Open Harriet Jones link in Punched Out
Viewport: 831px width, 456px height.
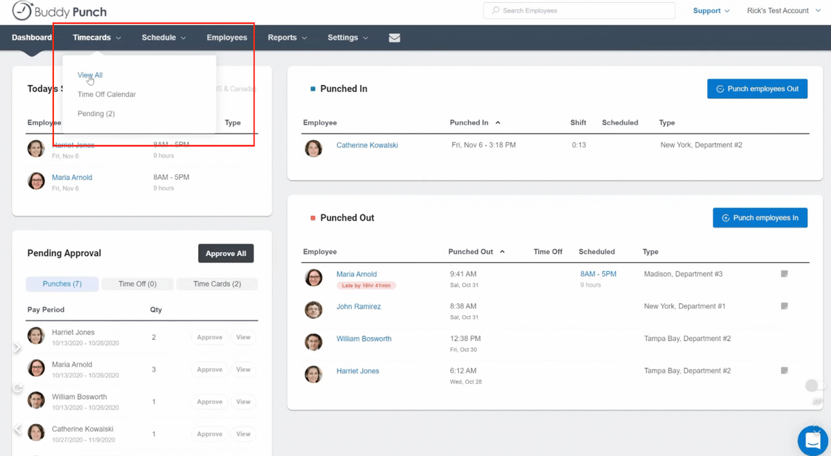tap(357, 371)
